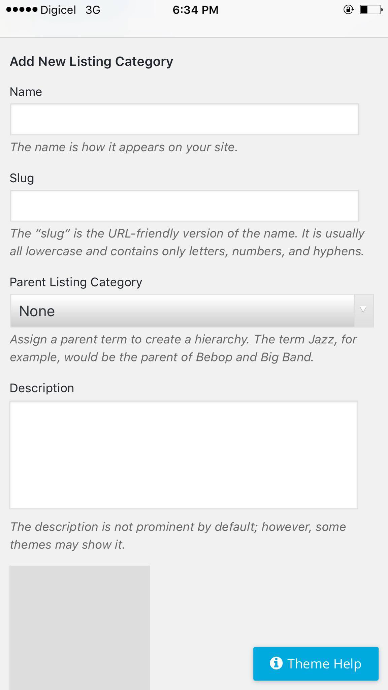This screenshot has width=388, height=690.
Task: Click the slug URL-friendly help text
Action: [187, 242]
